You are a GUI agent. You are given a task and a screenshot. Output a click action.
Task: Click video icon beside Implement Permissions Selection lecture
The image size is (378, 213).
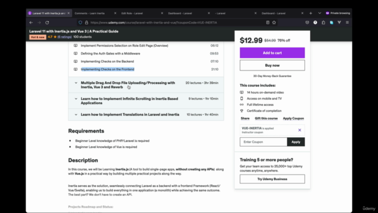pos(76,46)
